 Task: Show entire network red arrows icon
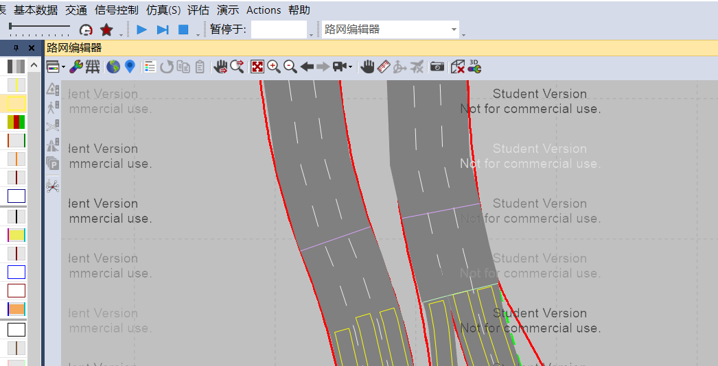pos(257,66)
